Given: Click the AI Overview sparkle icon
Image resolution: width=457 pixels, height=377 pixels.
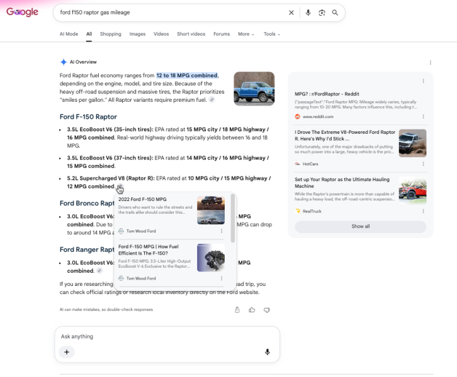Looking at the screenshot, I should [x=64, y=62].
